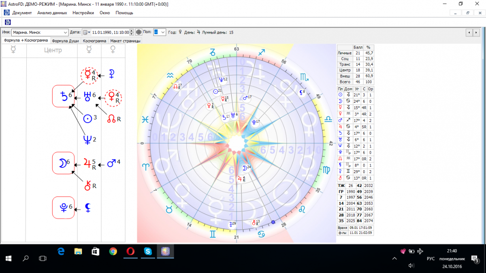
Task: Open the Name combo box dropdown
Action: [66, 32]
